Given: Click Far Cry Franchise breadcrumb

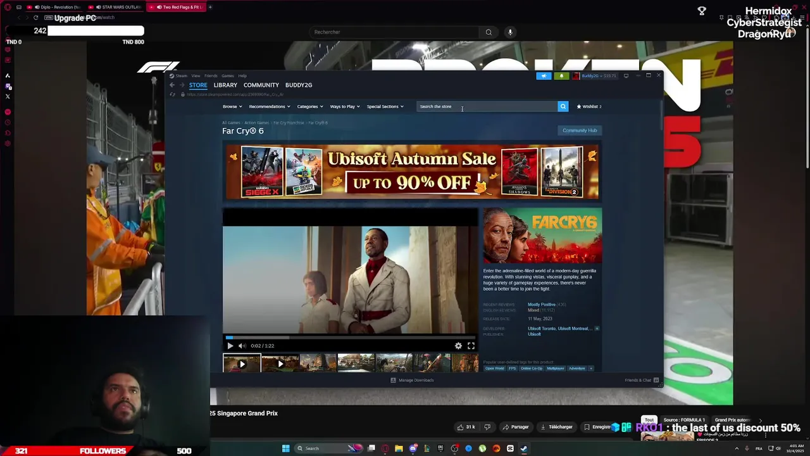Looking at the screenshot, I should click(x=289, y=123).
